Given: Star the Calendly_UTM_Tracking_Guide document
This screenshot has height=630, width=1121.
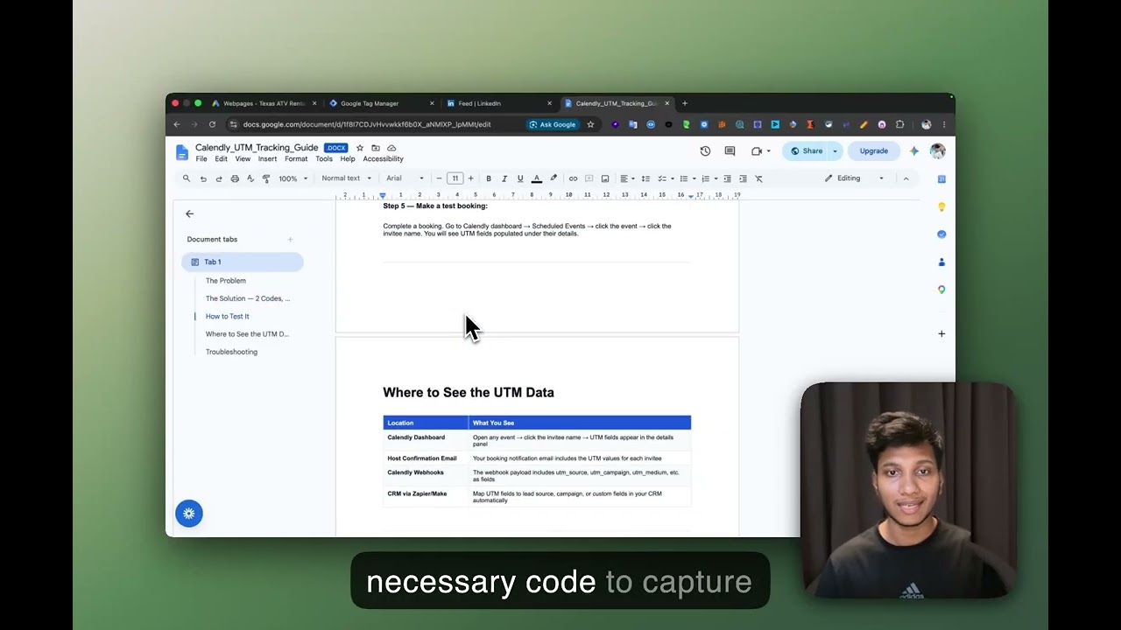Looking at the screenshot, I should click(x=359, y=148).
